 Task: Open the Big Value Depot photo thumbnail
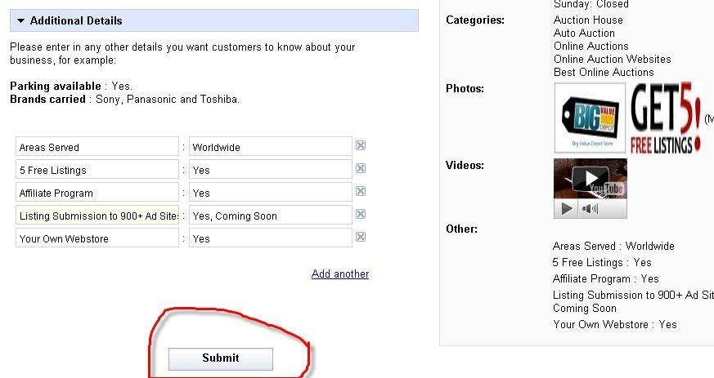[x=590, y=118]
